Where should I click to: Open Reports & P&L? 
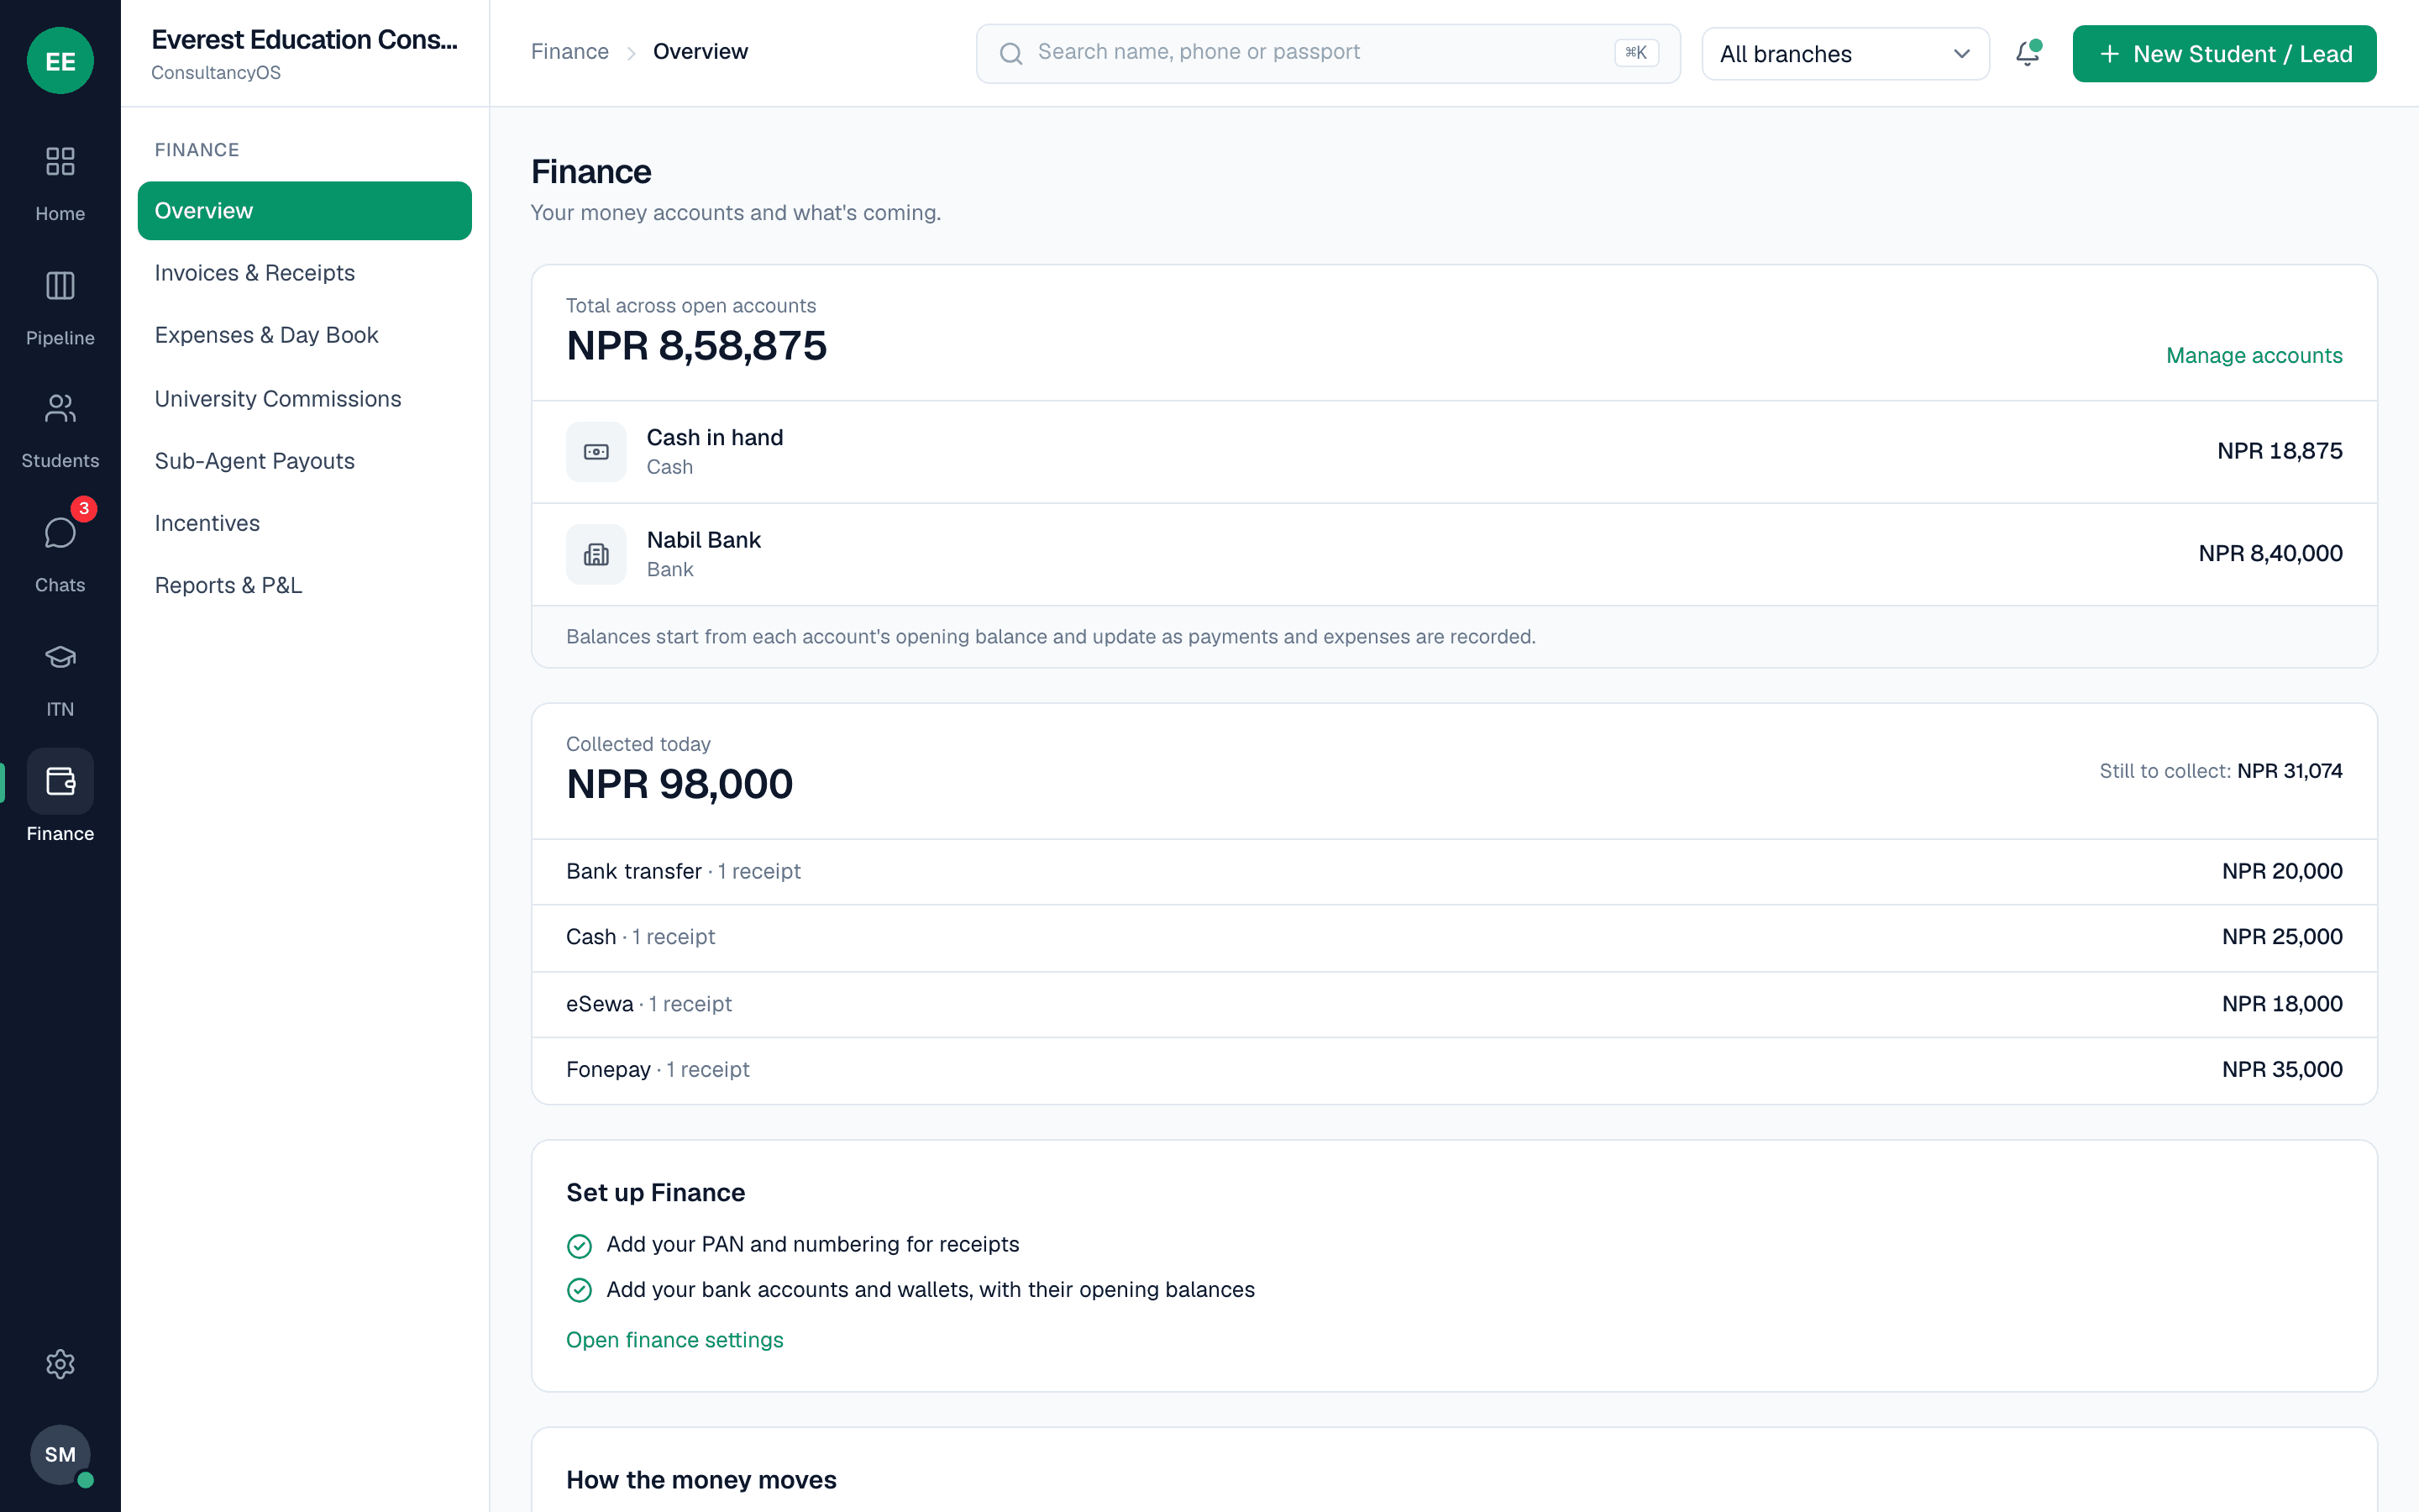(x=304, y=585)
